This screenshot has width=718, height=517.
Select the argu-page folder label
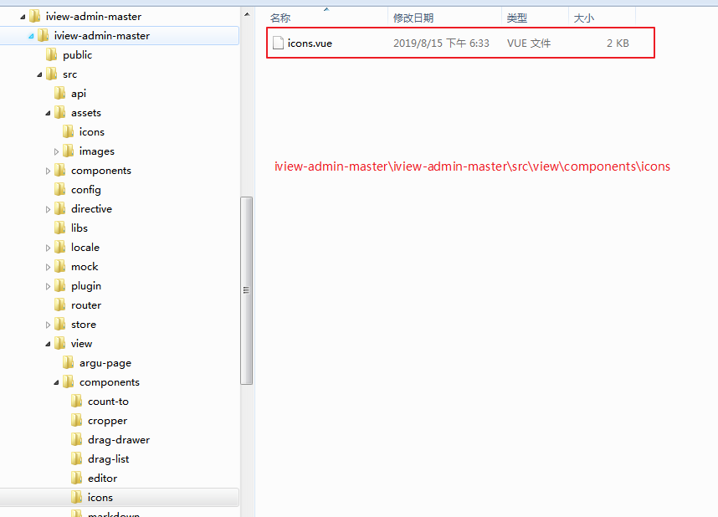105,363
